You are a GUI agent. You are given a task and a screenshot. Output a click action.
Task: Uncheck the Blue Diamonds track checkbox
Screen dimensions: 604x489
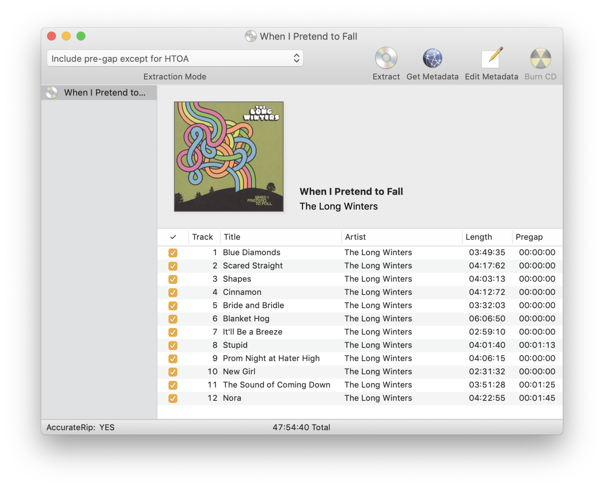pos(173,253)
